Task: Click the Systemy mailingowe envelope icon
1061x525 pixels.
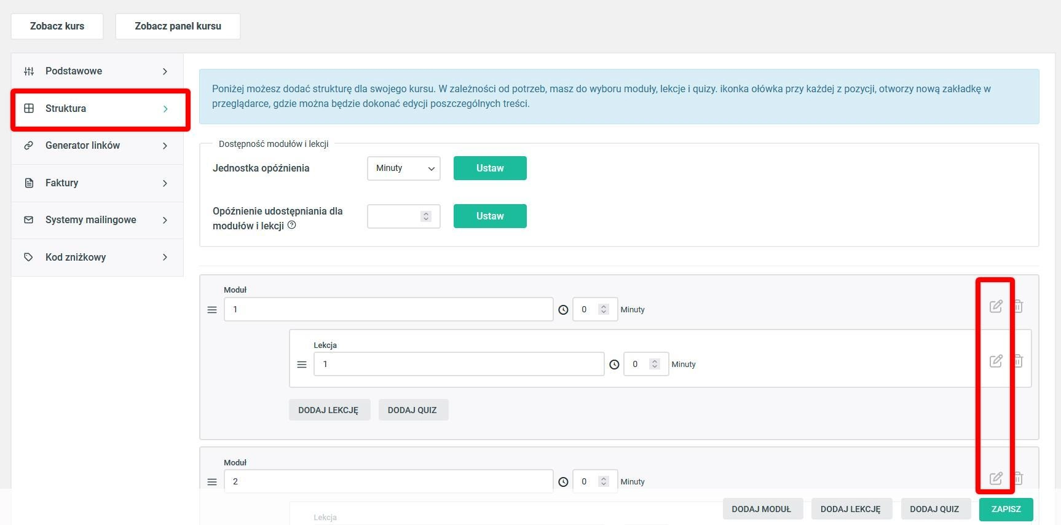Action: (29, 220)
